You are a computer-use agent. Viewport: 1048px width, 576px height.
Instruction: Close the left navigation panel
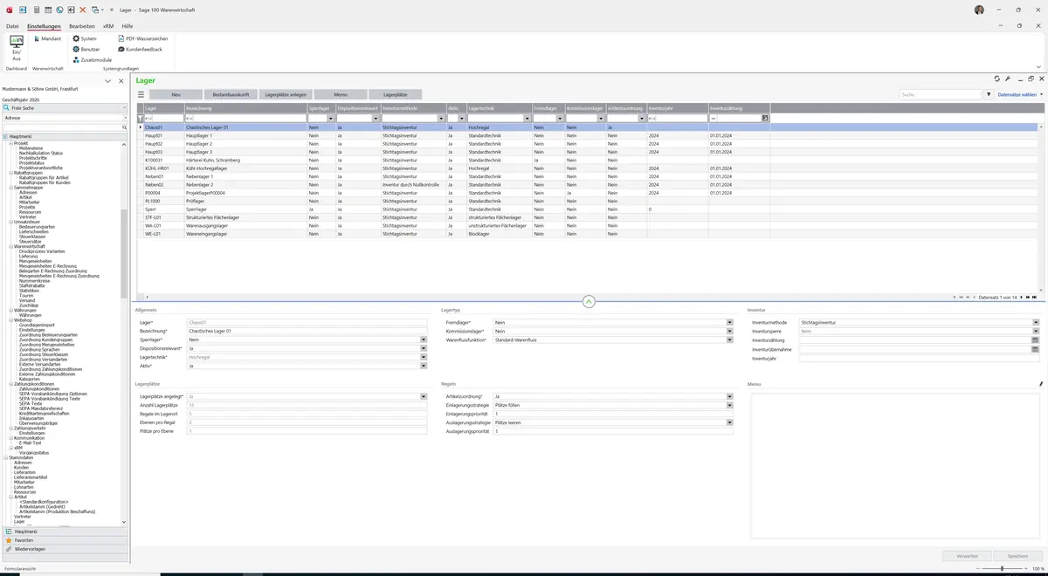pos(120,80)
